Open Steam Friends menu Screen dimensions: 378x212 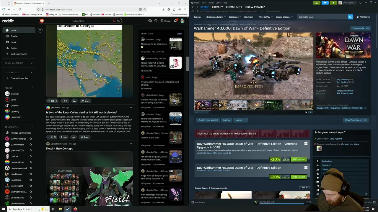click(x=211, y=3)
